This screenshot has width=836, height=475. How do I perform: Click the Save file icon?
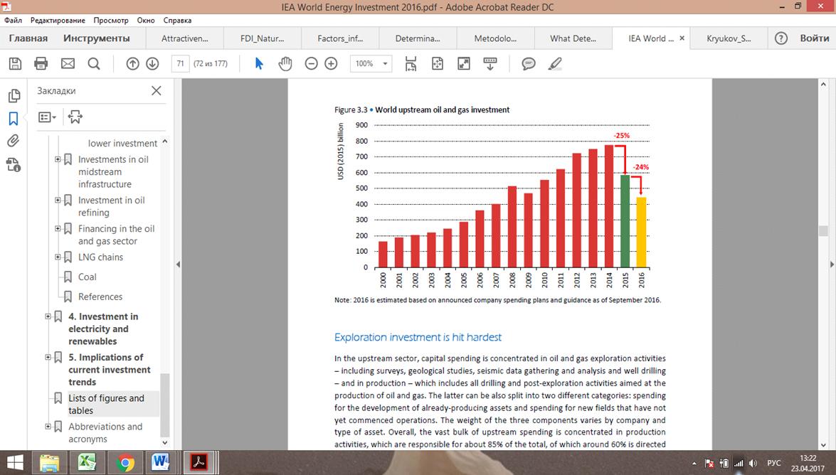[x=15, y=64]
